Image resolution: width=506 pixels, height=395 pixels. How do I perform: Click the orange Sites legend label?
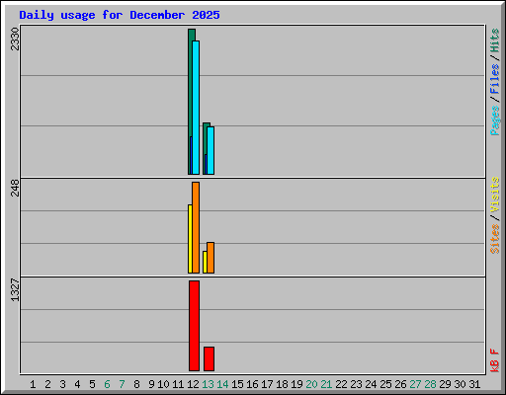(494, 239)
